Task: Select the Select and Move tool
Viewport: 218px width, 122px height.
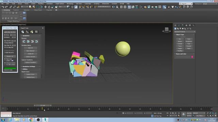Action: coord(45,7)
